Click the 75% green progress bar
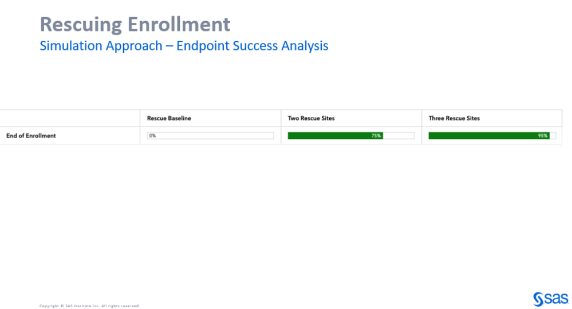This screenshot has width=572, height=309. 336,135
